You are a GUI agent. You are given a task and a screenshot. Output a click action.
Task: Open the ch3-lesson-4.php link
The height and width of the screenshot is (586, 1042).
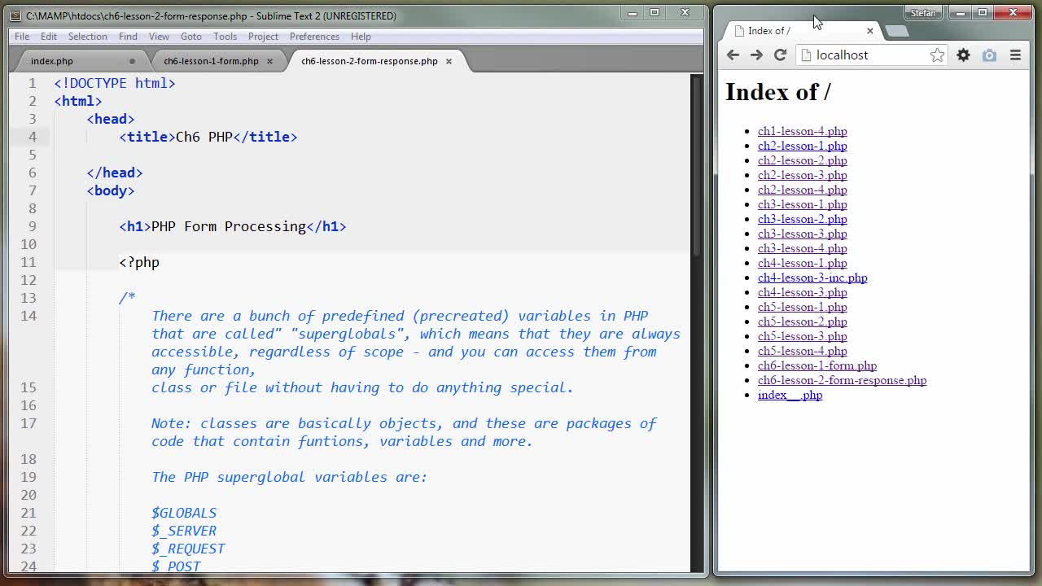point(802,248)
